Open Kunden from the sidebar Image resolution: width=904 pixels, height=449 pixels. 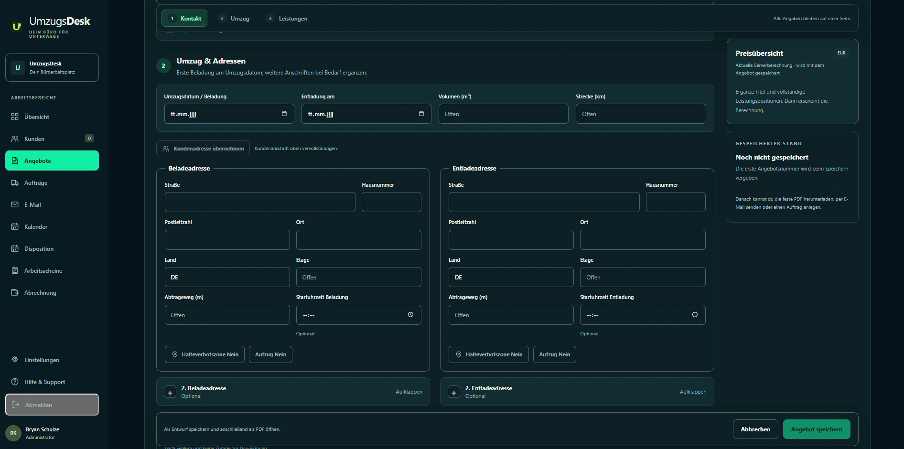click(x=52, y=139)
